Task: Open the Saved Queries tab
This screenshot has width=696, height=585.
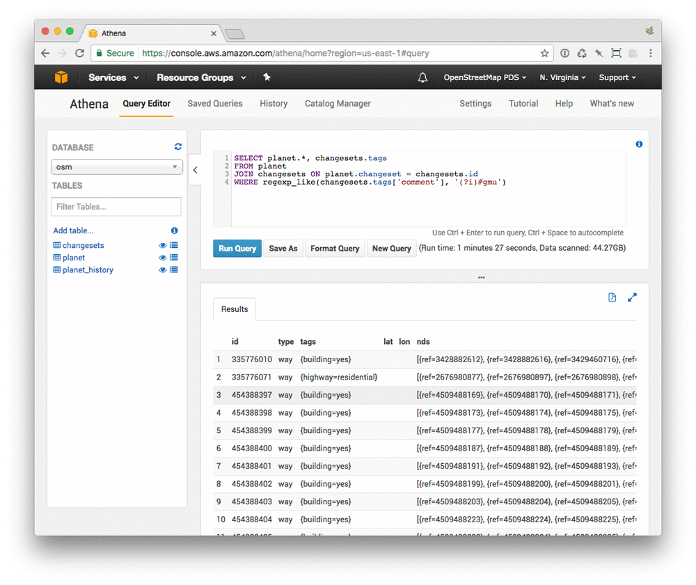Action: pos(215,104)
